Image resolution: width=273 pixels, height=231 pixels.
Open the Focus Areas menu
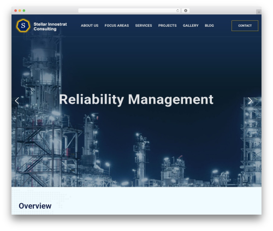point(117,26)
